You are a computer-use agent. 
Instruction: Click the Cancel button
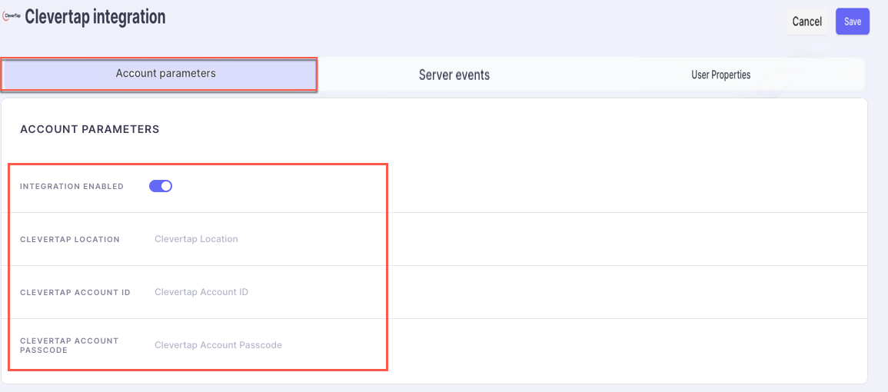point(807,22)
